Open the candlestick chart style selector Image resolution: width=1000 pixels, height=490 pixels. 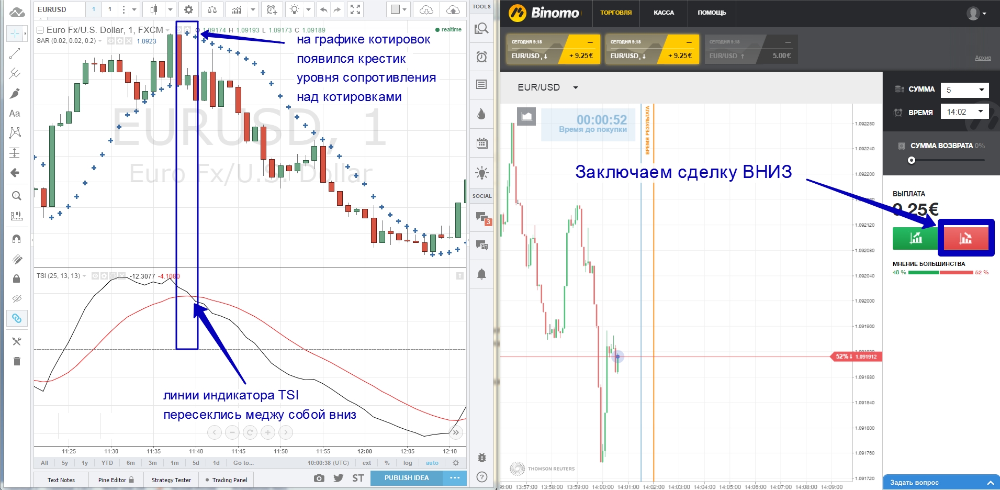point(154,9)
